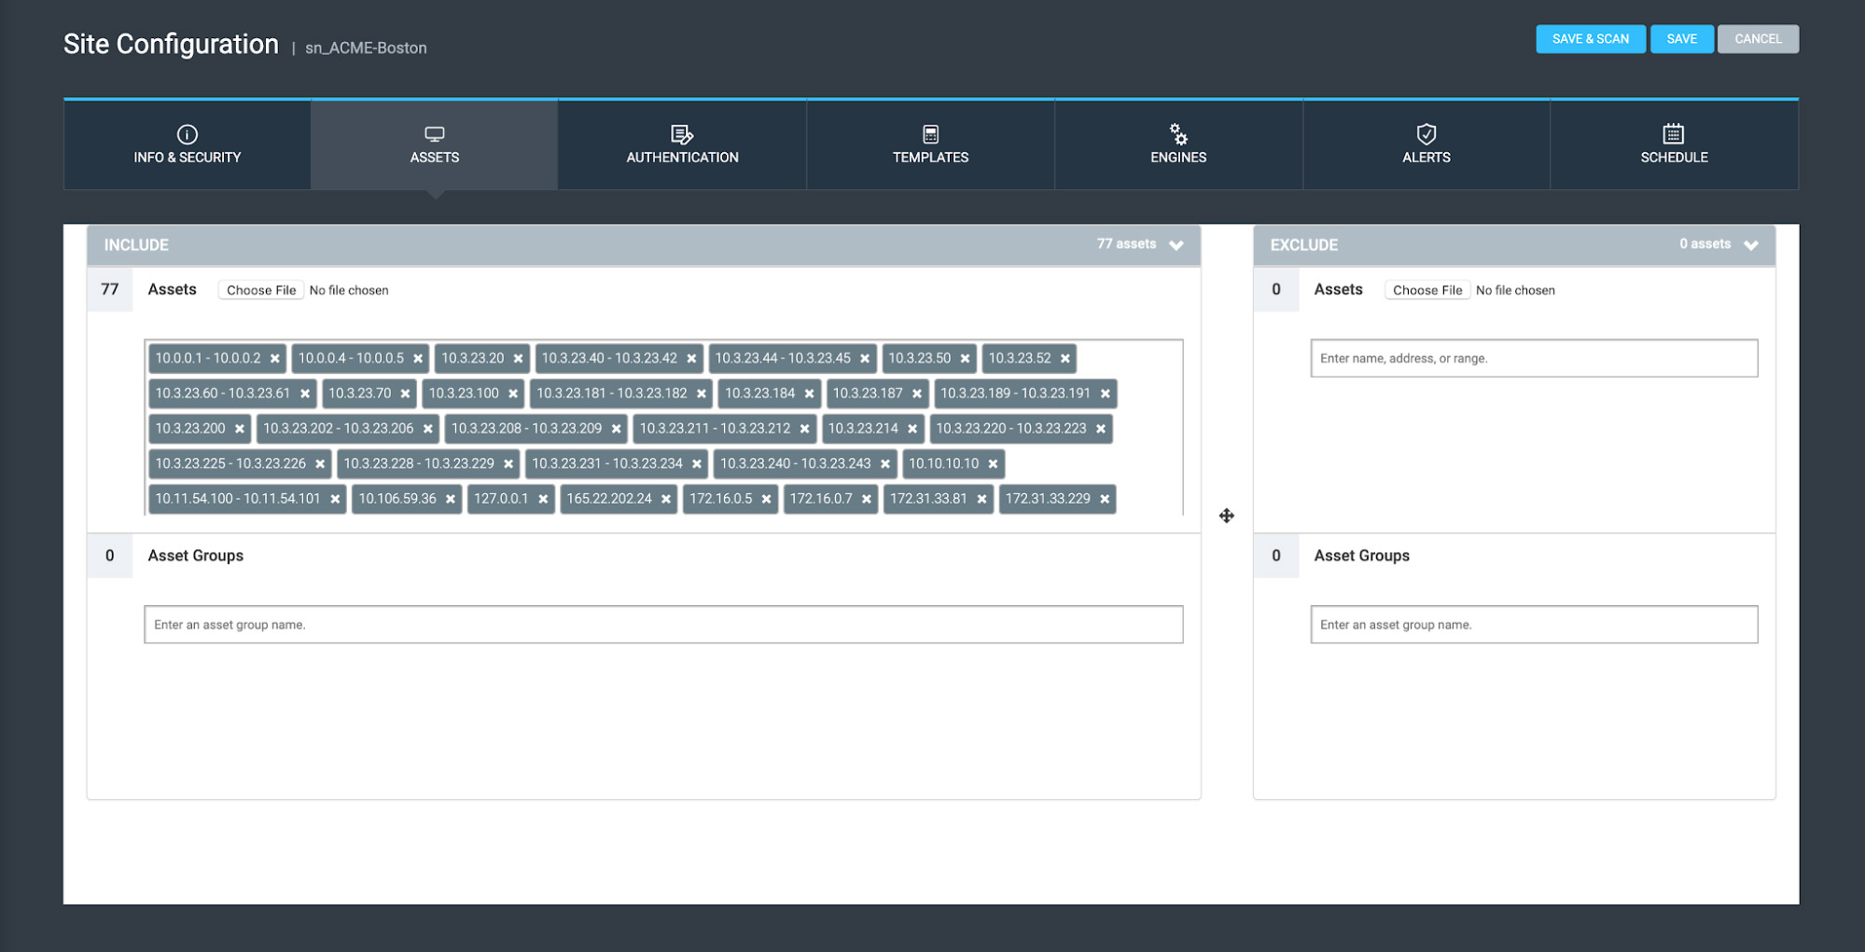Click the Save & Scan button
The height and width of the screenshot is (952, 1865).
pos(1591,39)
